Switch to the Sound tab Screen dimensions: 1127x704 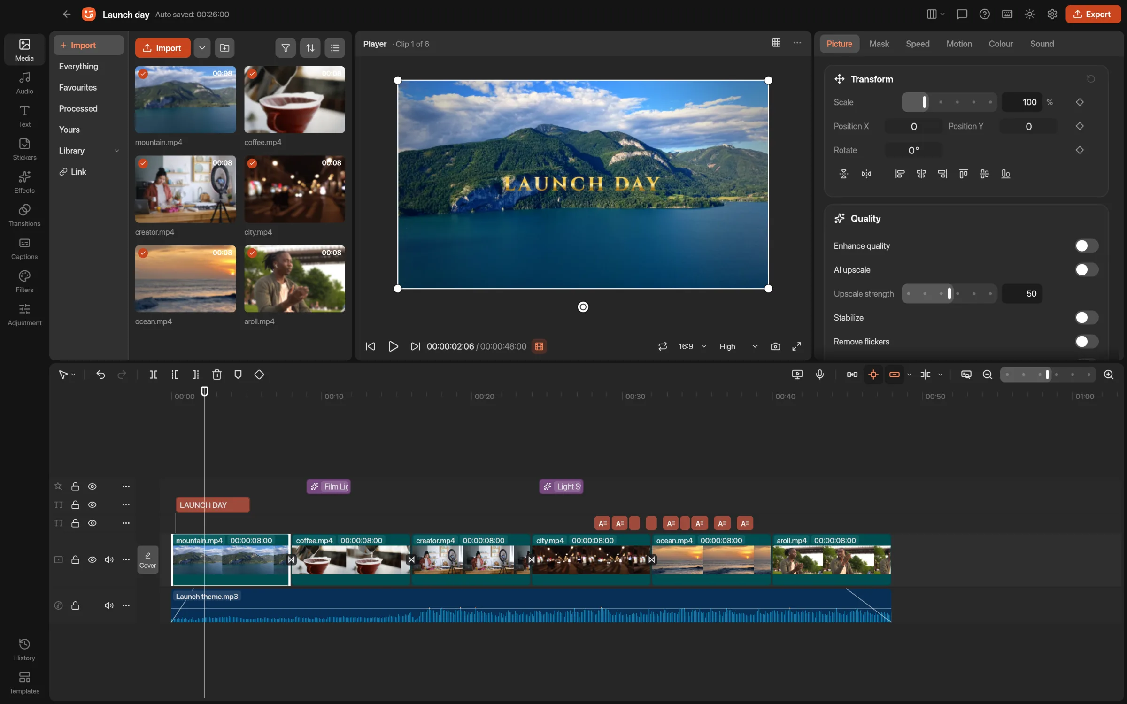pyautogui.click(x=1042, y=44)
